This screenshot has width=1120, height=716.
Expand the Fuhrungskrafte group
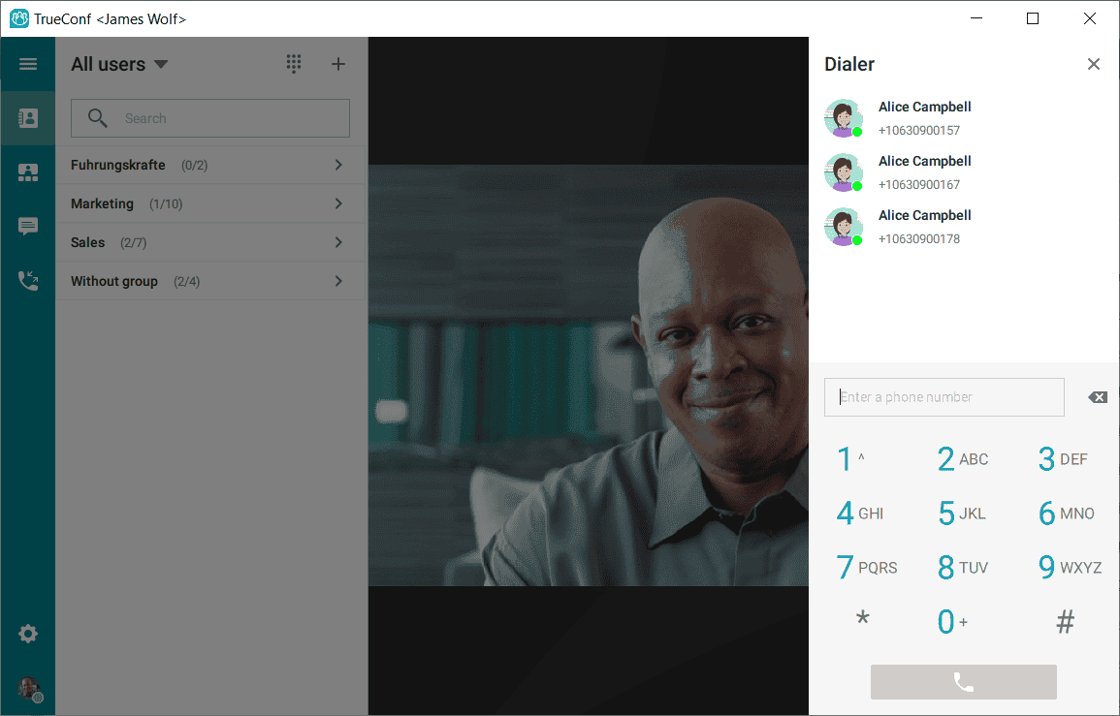pyautogui.click(x=210, y=165)
